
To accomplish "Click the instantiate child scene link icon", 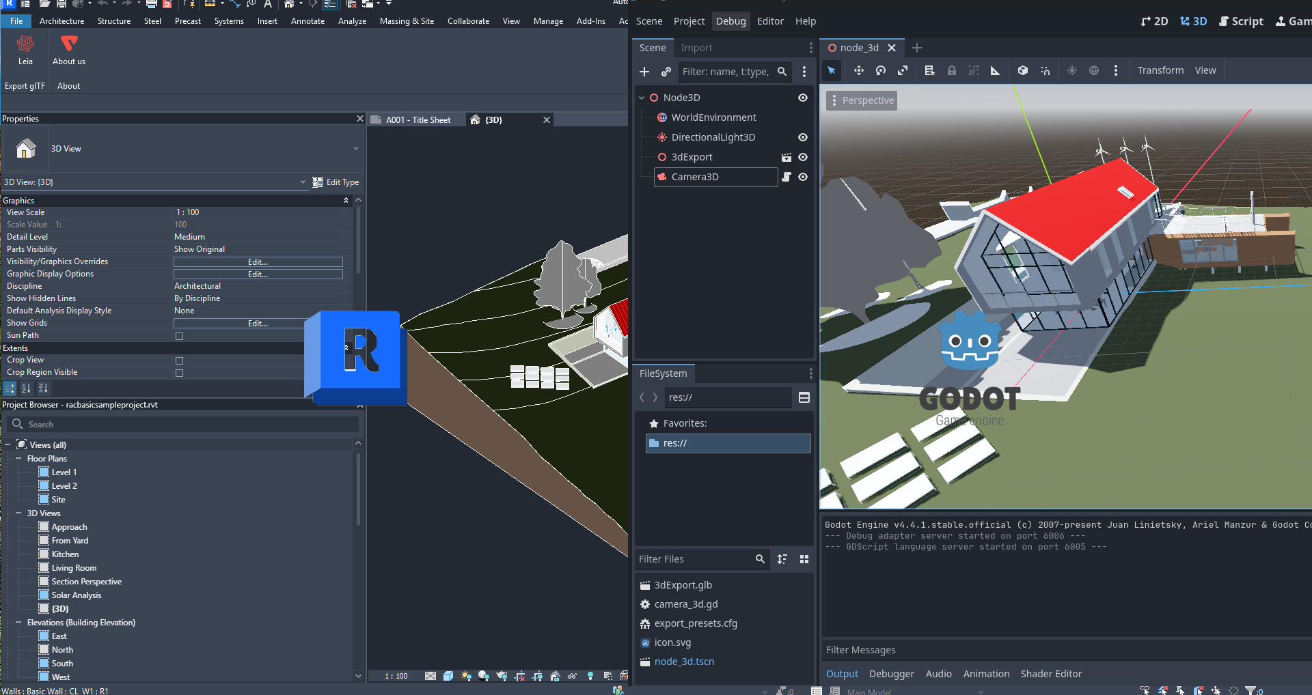I will 666,72.
